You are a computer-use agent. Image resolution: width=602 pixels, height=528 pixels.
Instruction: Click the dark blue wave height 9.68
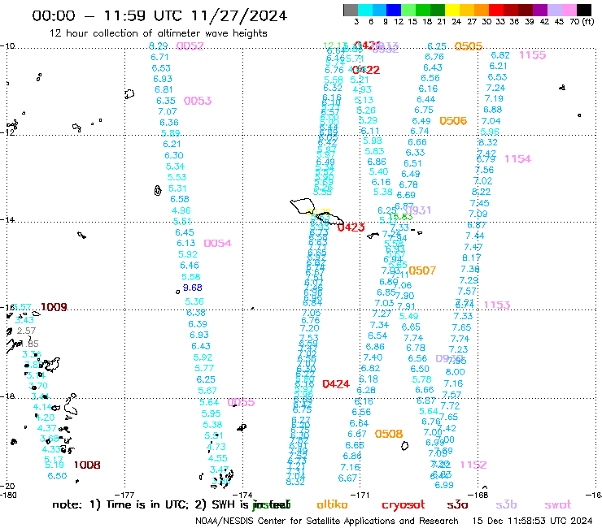192,288
